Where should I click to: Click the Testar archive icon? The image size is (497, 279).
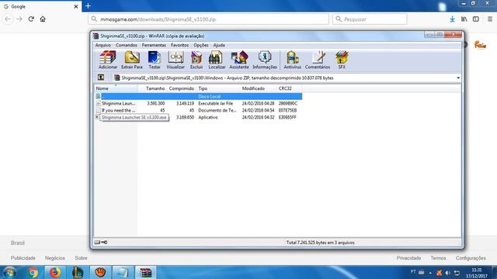pyautogui.click(x=155, y=60)
